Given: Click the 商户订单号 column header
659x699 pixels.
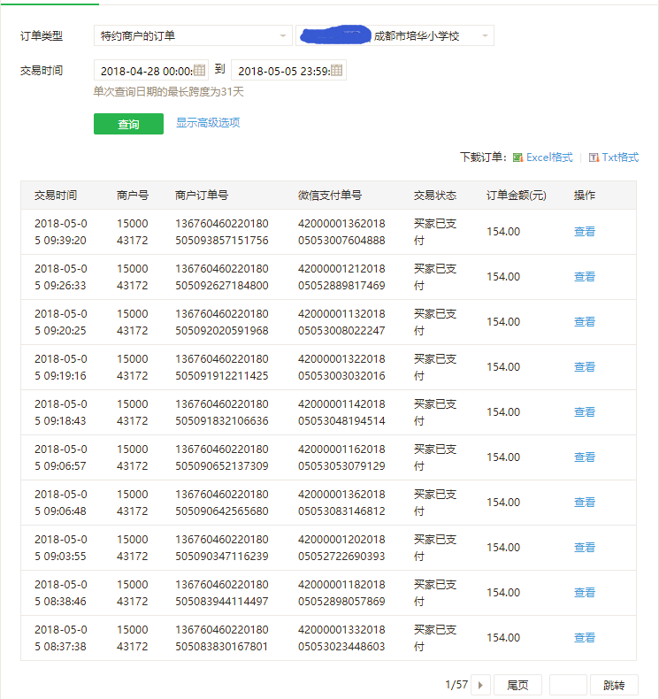Looking at the screenshot, I should click(202, 196).
